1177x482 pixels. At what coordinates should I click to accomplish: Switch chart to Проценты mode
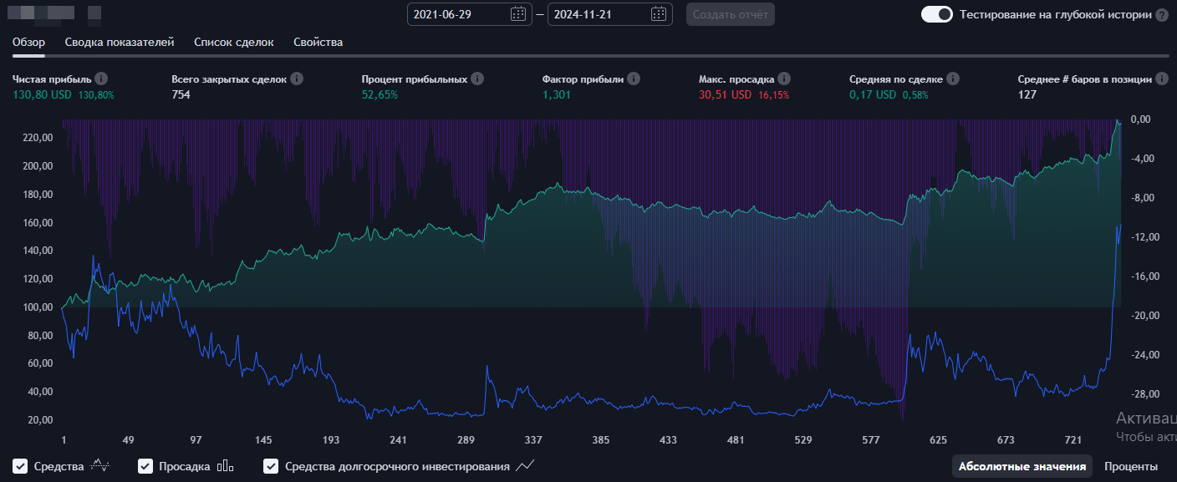[1130, 466]
